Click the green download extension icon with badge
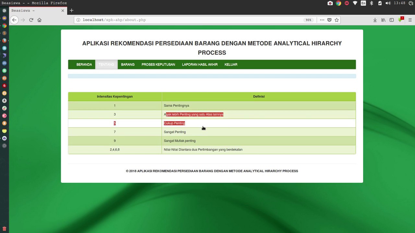415x233 pixels. pyautogui.click(x=401, y=19)
